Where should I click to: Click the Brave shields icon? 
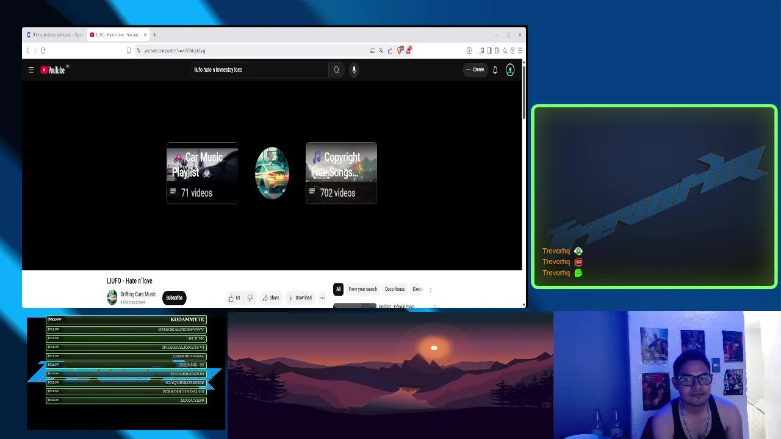point(400,51)
